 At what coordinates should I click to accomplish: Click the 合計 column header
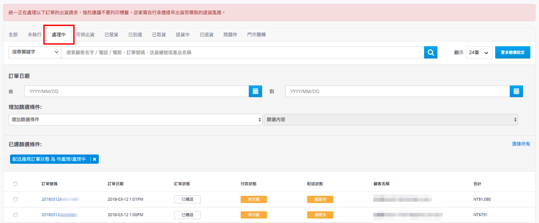(477, 184)
